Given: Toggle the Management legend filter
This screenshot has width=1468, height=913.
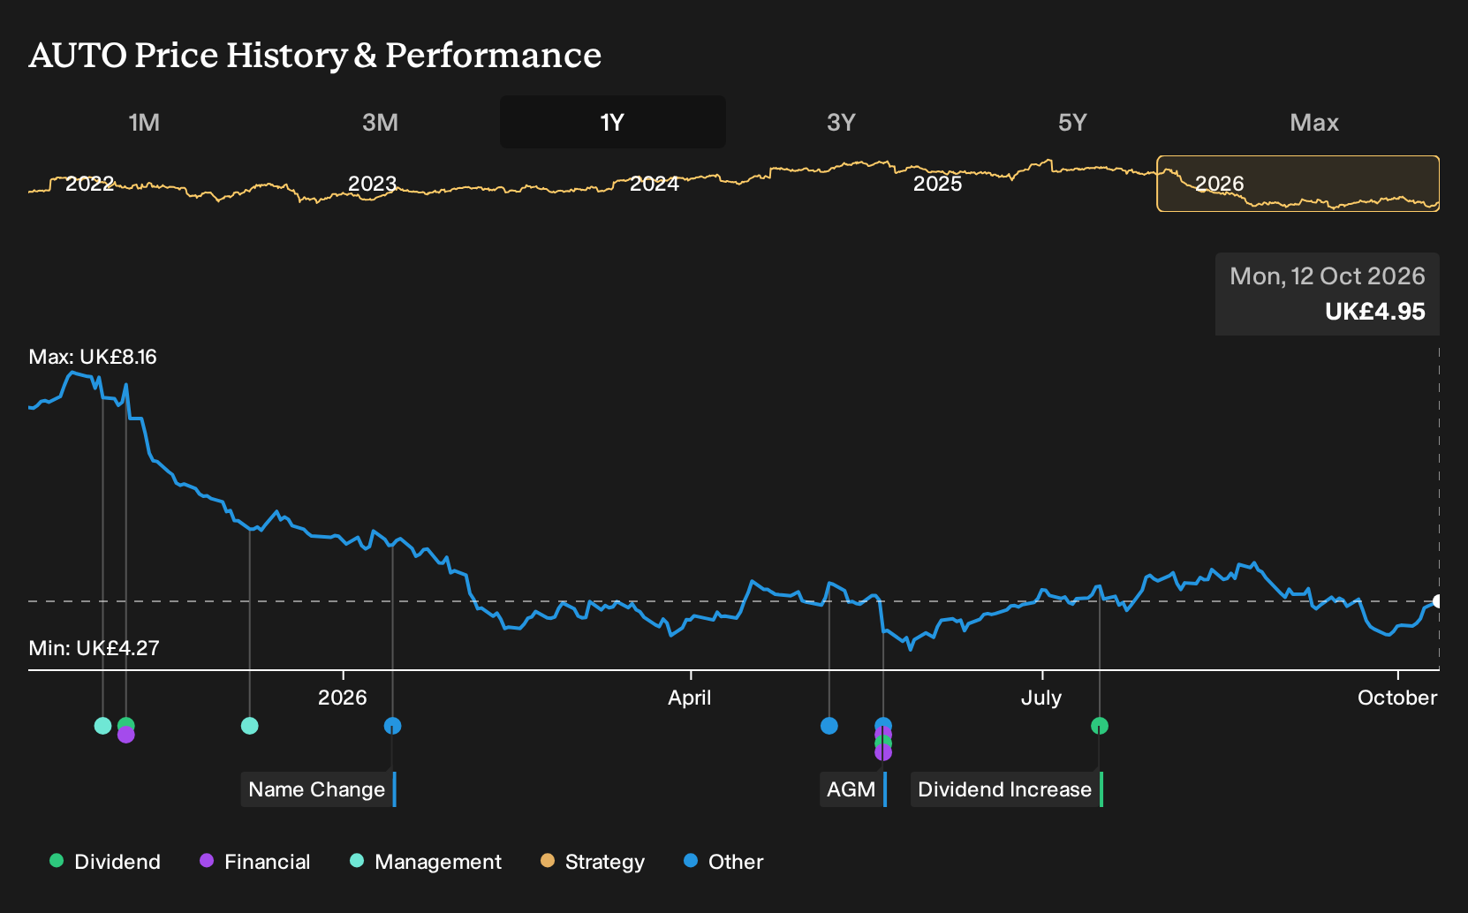Looking at the screenshot, I should tap(426, 862).
